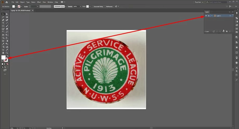Viewport: 239px width, 129px height.
Task: Set paint mode to Color
Action: coord(2,64)
